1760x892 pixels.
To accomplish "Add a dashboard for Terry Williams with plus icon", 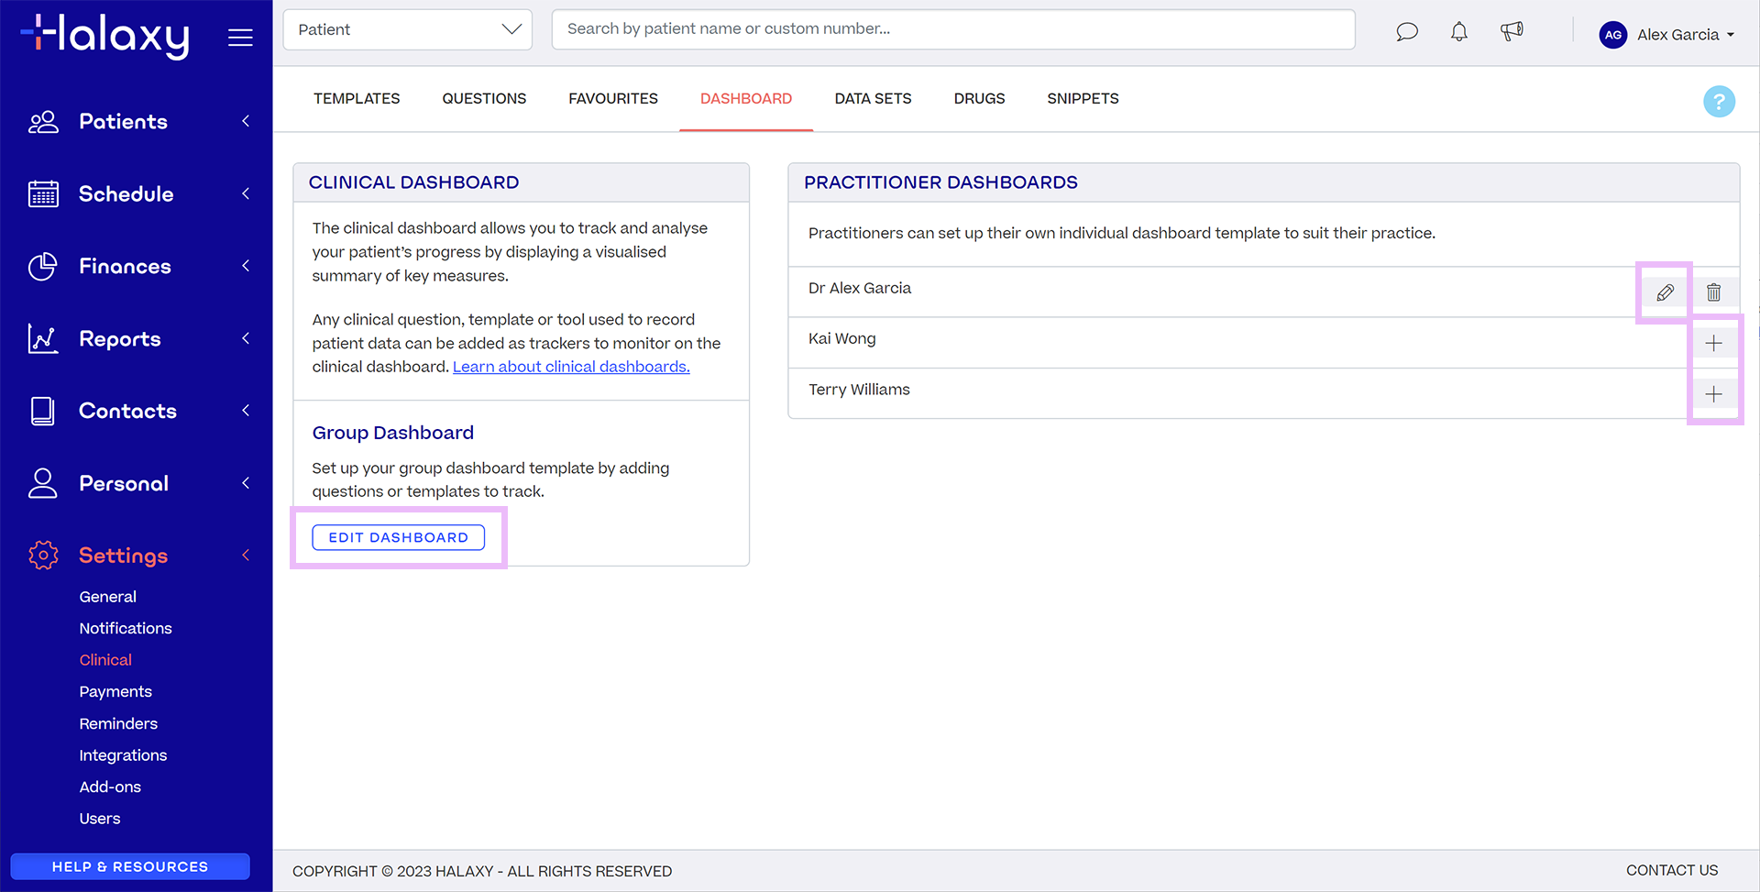I will pyautogui.click(x=1714, y=393).
